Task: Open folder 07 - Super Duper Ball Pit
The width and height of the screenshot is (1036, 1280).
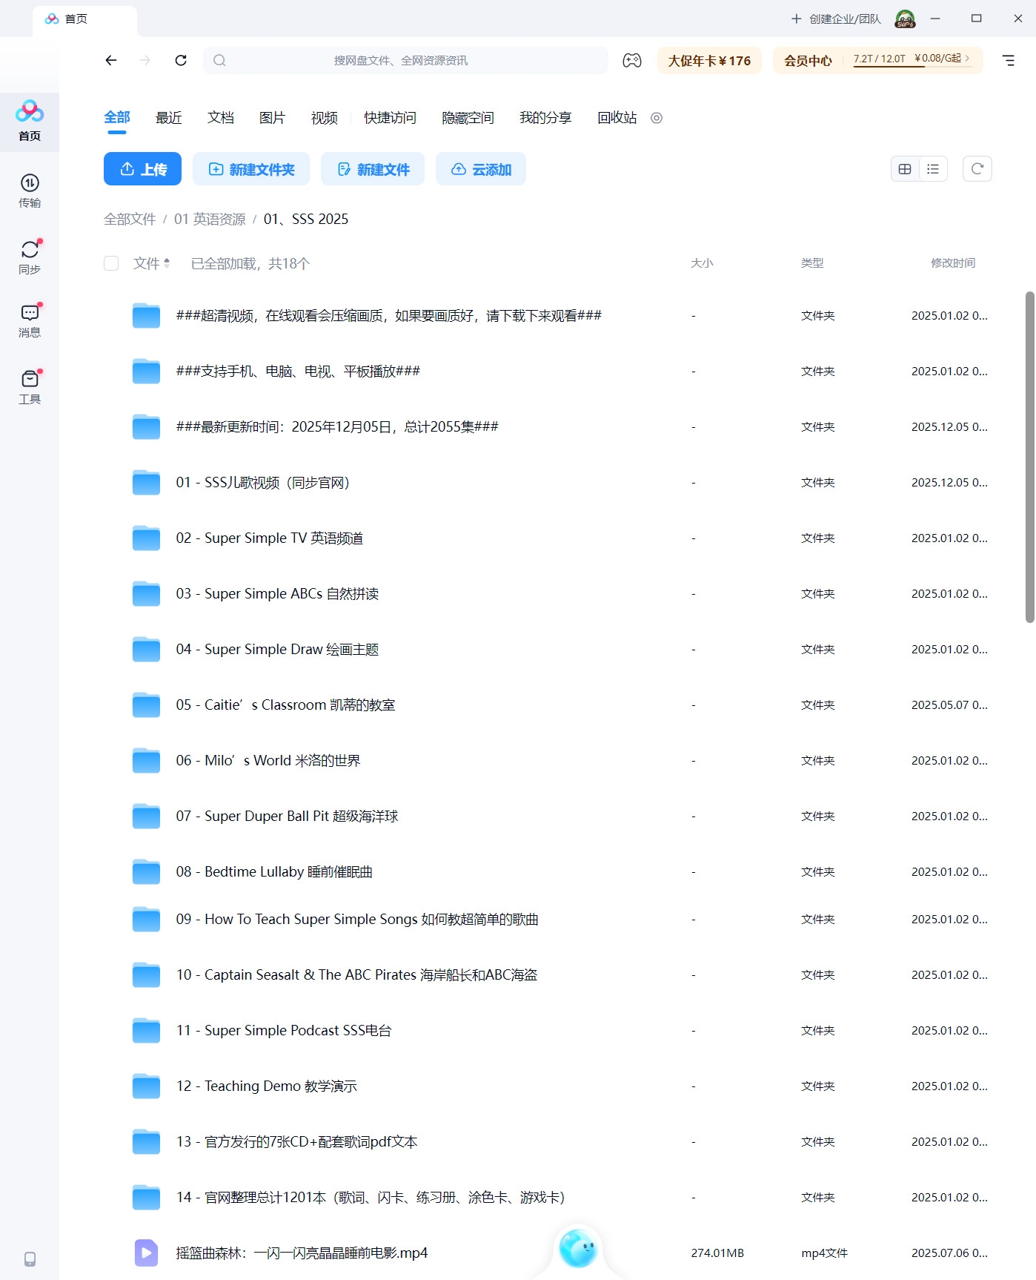Action: coord(287,816)
